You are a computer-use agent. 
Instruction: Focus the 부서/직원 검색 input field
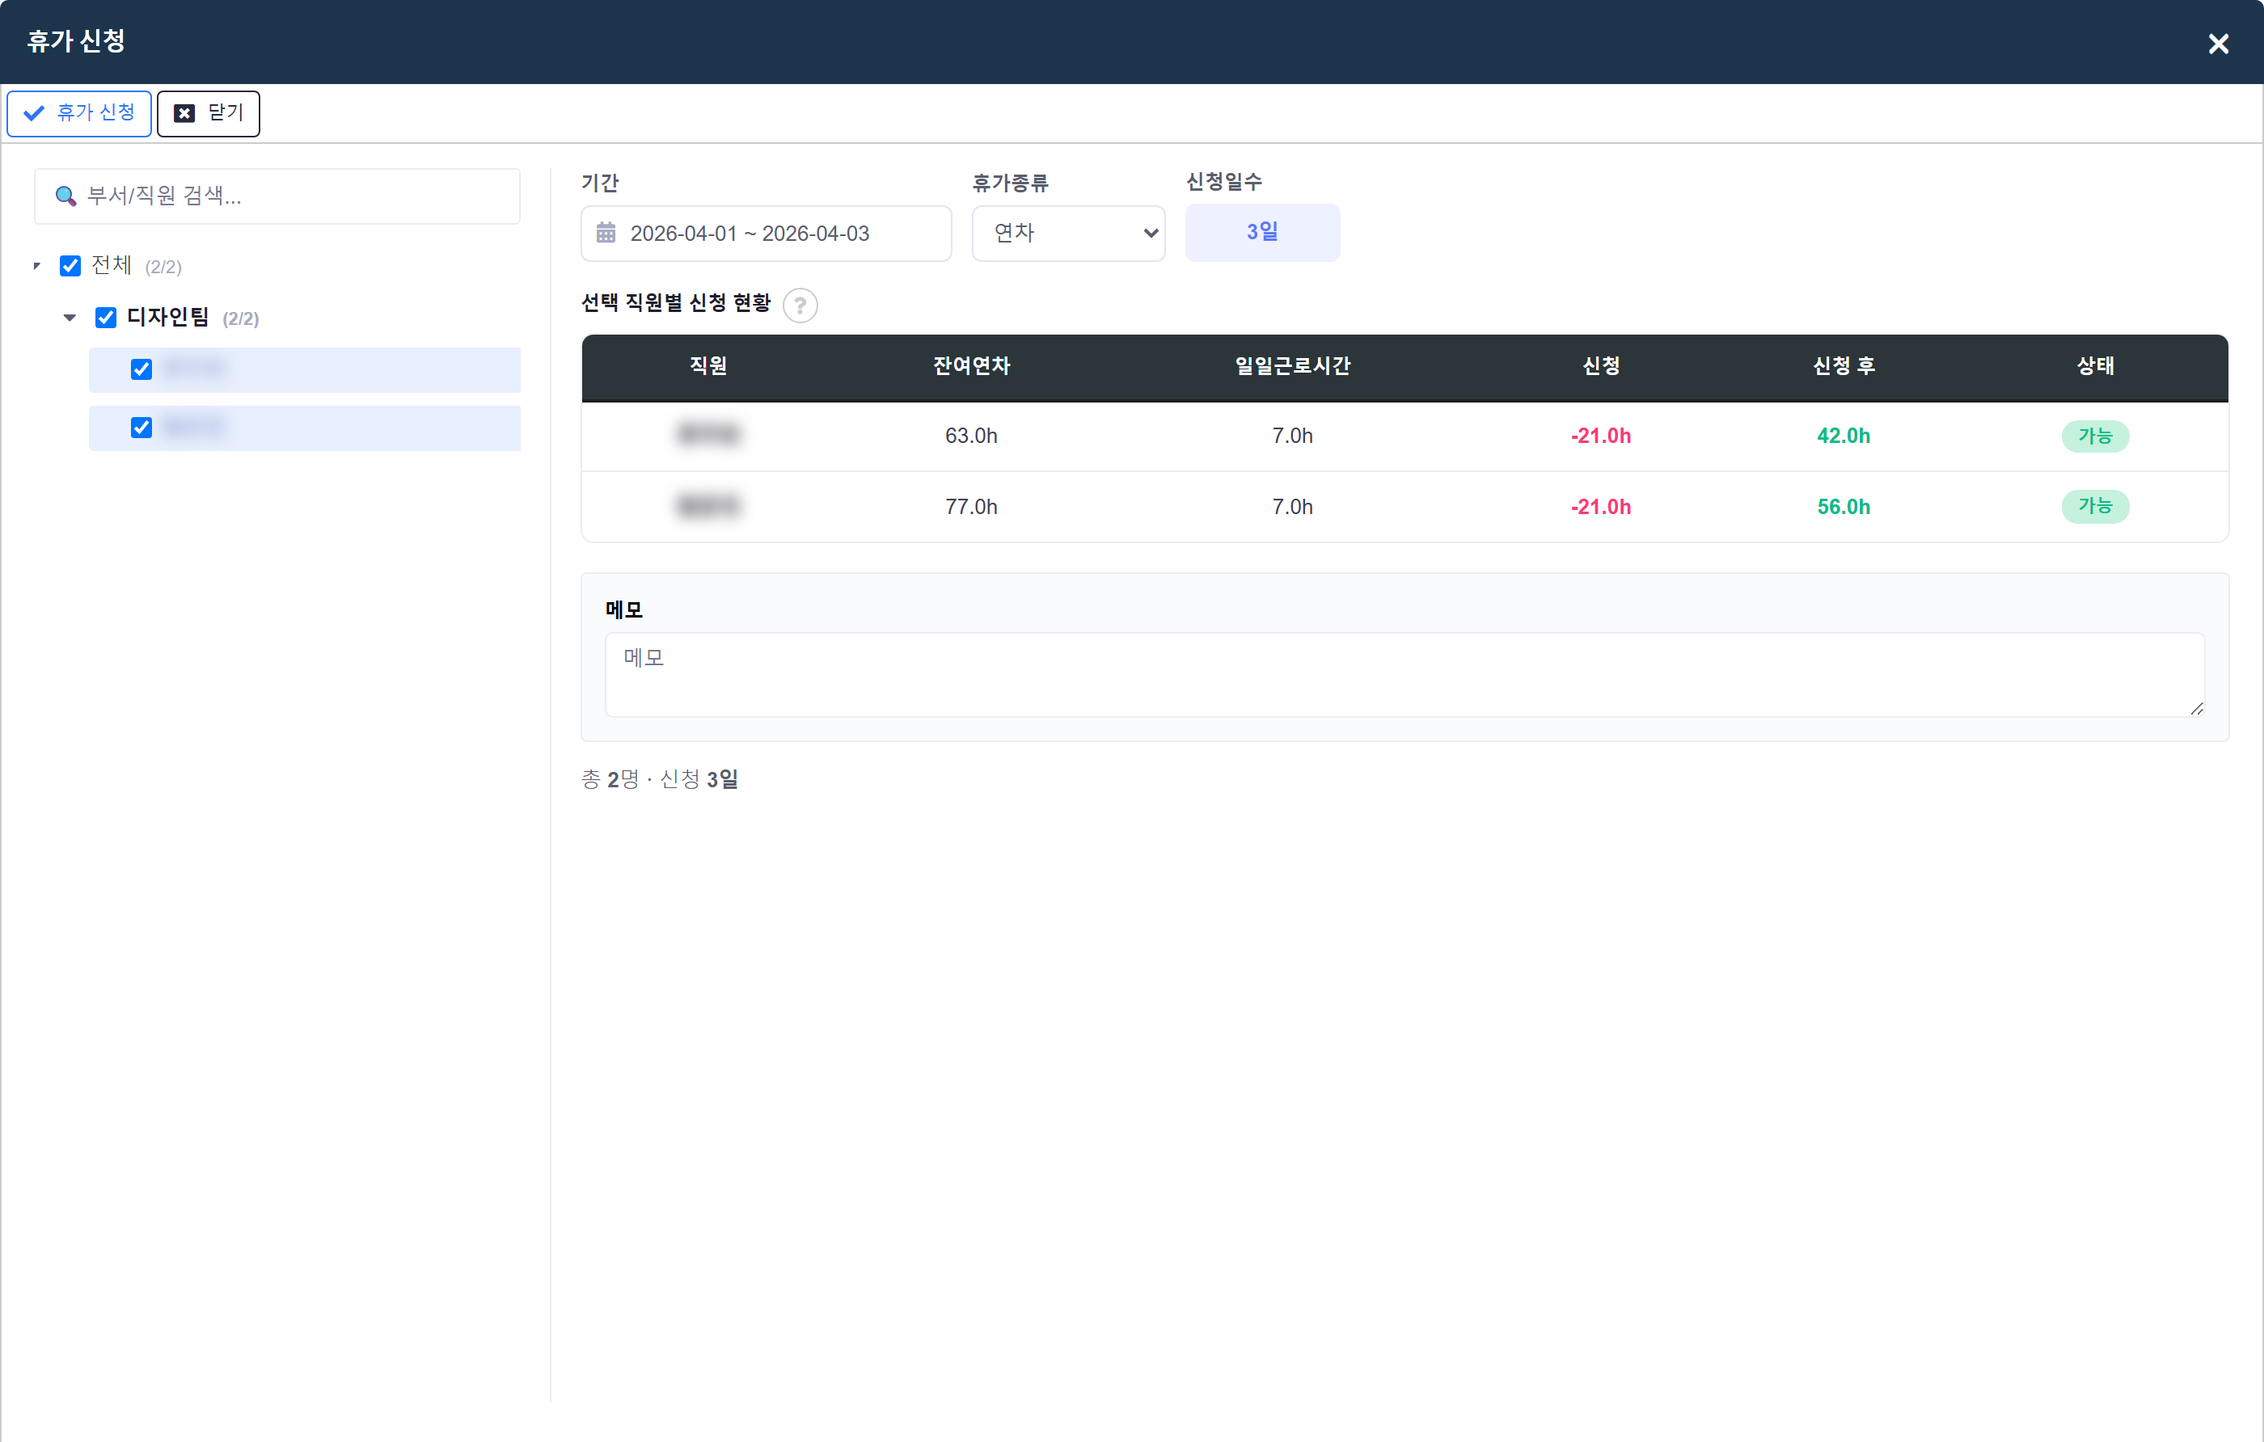pyautogui.click(x=277, y=196)
